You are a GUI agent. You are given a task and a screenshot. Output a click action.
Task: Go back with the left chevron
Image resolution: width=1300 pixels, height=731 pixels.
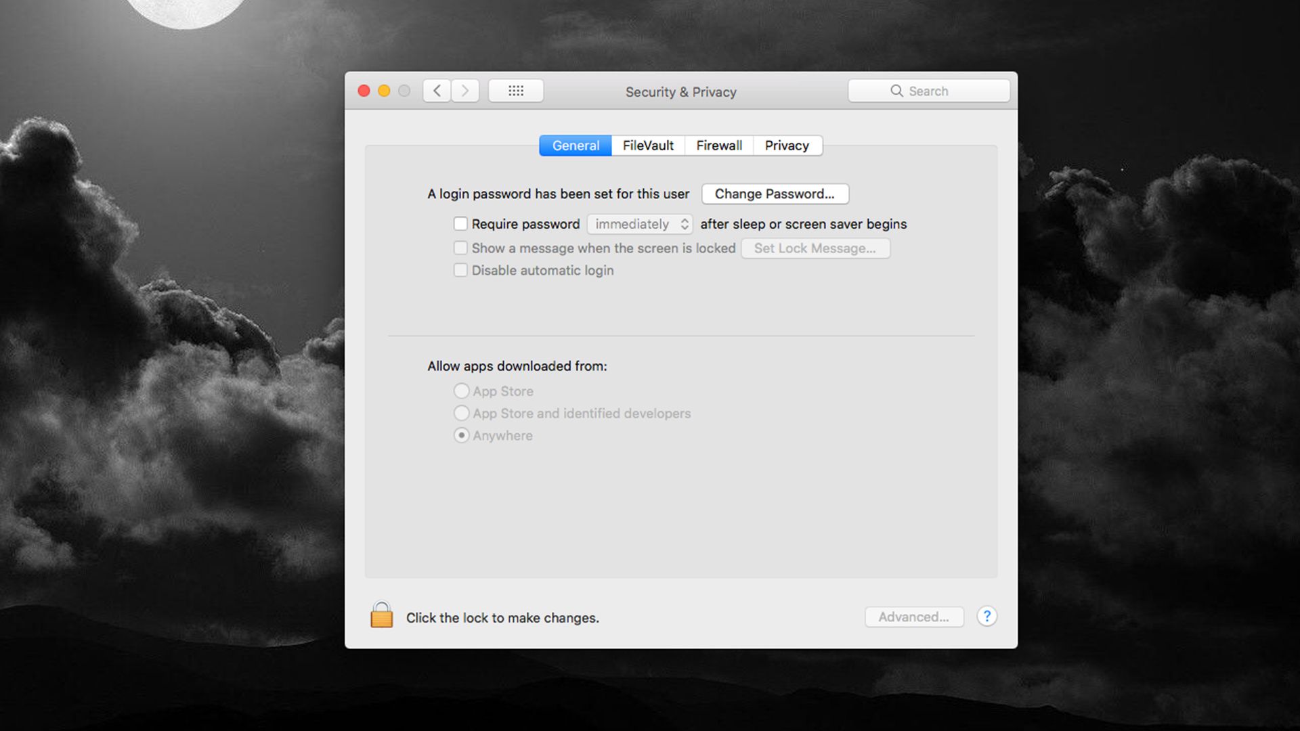point(437,91)
